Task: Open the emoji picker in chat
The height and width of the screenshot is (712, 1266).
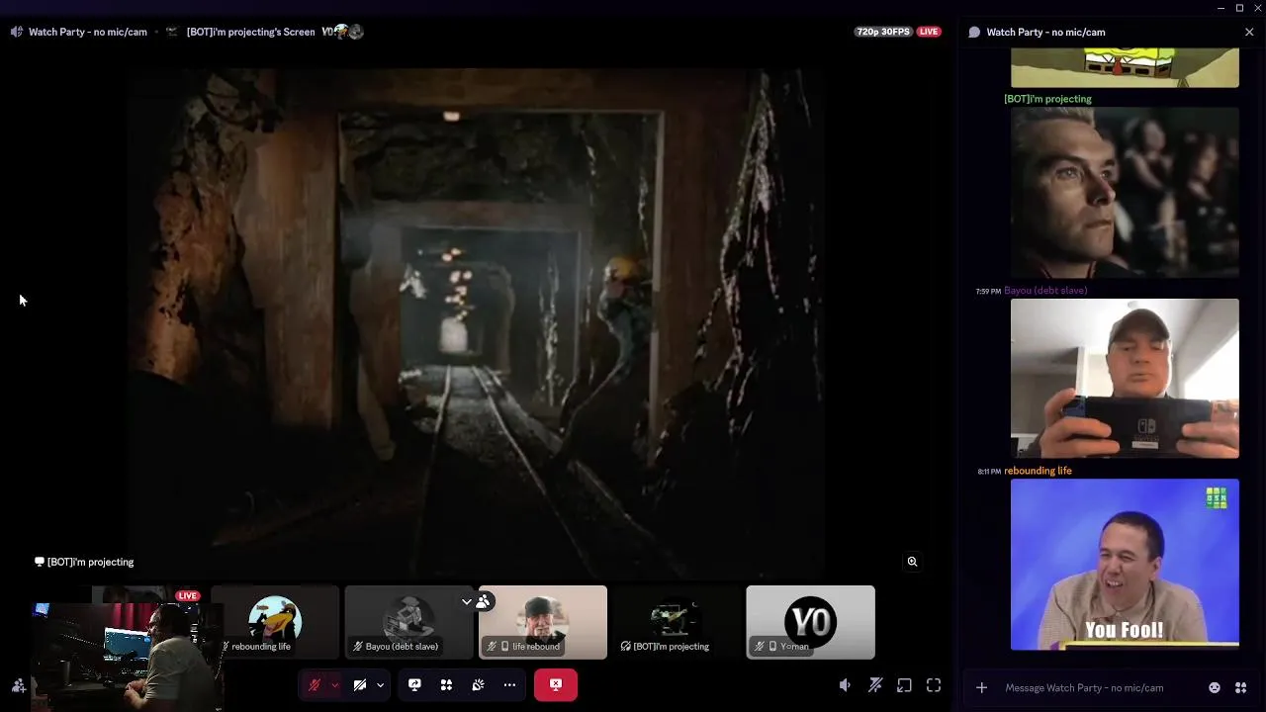Action: 1215,687
